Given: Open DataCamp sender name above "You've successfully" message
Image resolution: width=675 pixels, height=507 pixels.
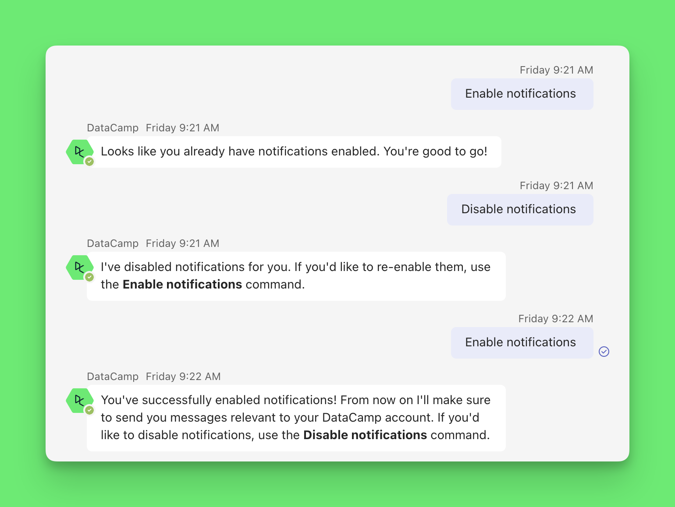Looking at the screenshot, I should click(x=113, y=377).
